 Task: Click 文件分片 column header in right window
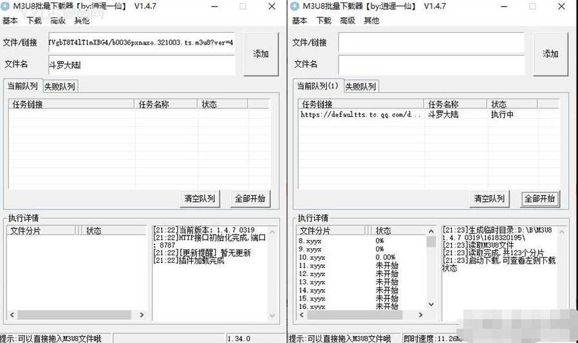pos(331,231)
